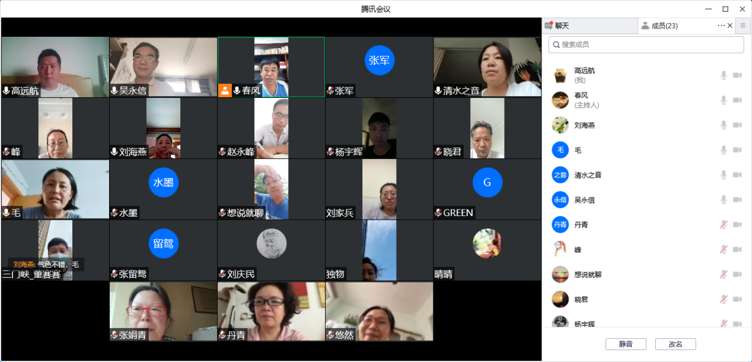Select 刘海燕 avatar in member list
This screenshot has width=752, height=362.
(x=560, y=125)
